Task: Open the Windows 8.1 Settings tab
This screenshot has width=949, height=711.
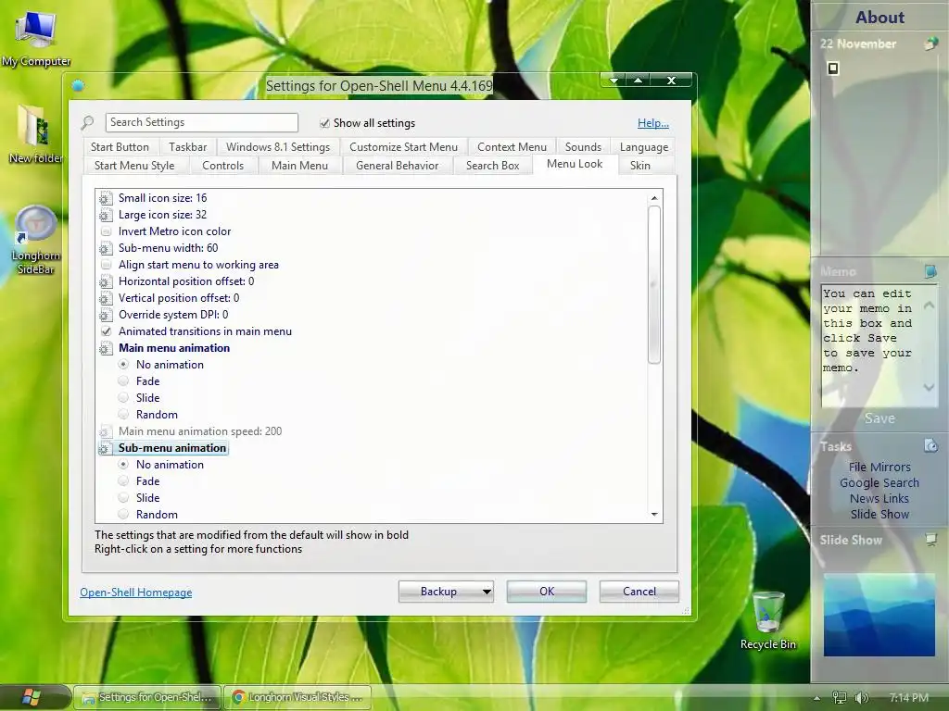Action: [x=278, y=147]
